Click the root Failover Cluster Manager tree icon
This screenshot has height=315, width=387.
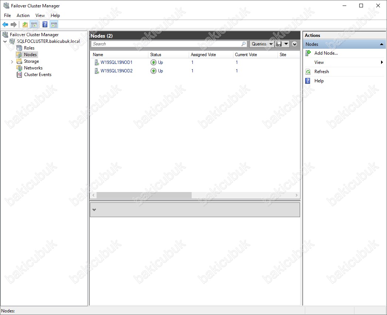[5, 34]
